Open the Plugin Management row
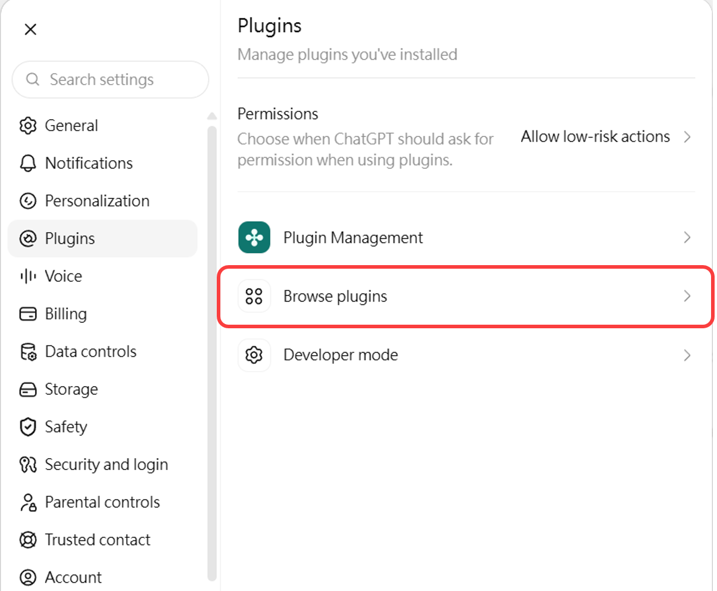The height and width of the screenshot is (591, 717). click(x=466, y=238)
